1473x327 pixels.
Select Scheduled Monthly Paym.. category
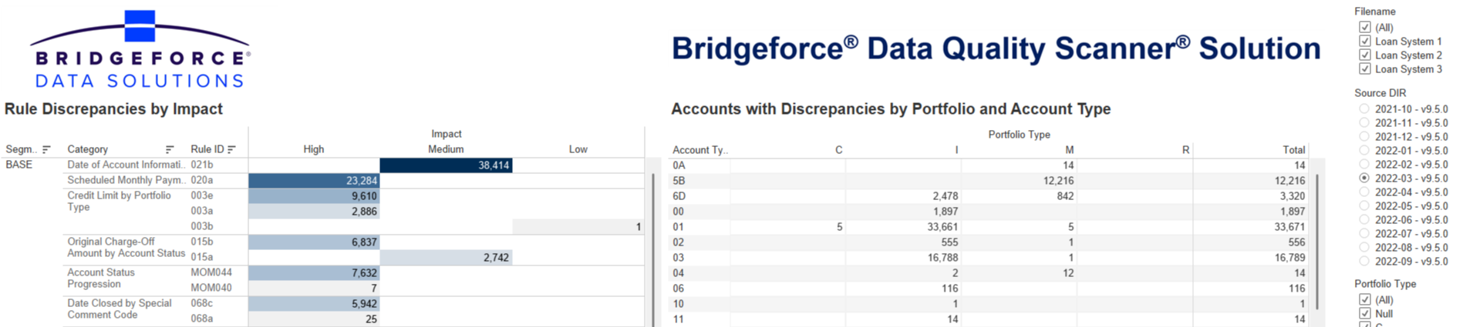[126, 180]
